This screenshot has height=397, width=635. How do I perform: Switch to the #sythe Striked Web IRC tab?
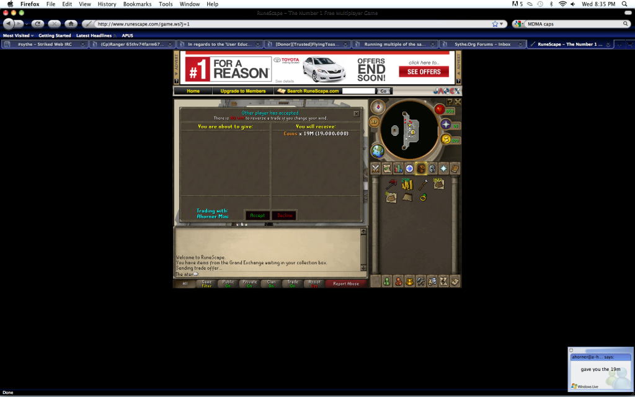point(45,44)
